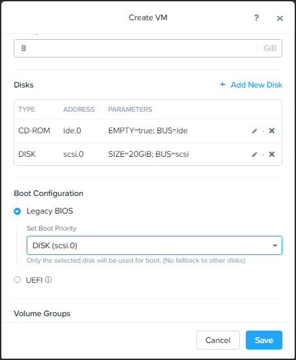Select the CD-ROM row in Disks table
This screenshot has width=296, height=360.
coord(148,131)
